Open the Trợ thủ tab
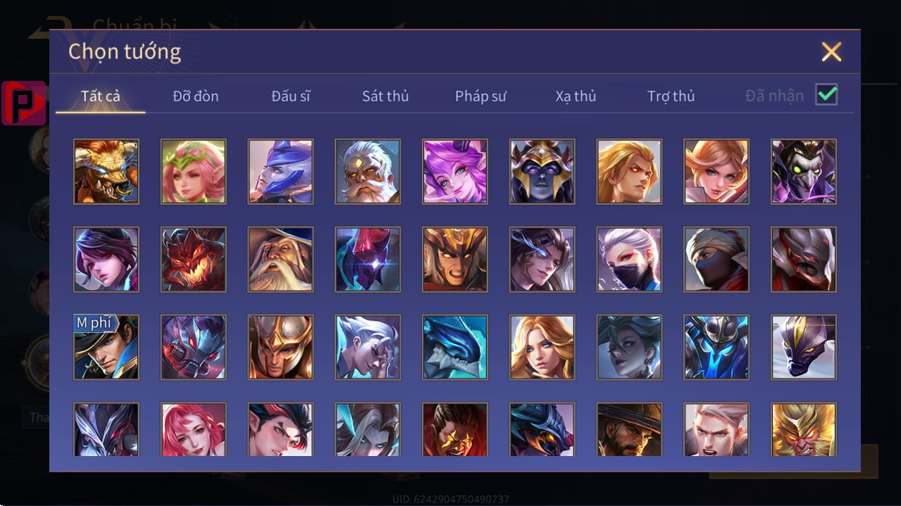The width and height of the screenshot is (901, 506). 671,96
